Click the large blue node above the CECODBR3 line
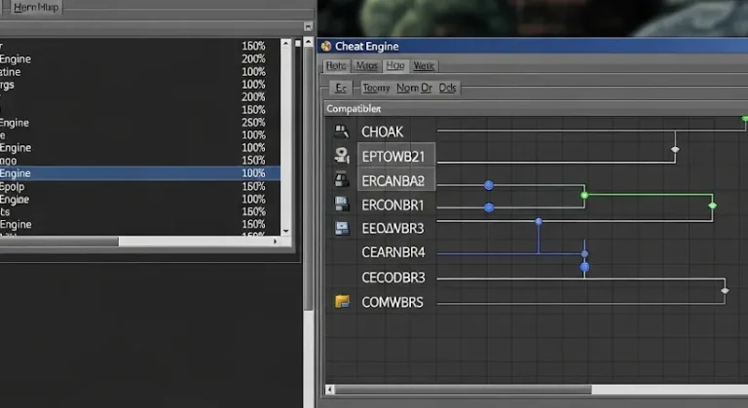This screenshot has height=408, width=748. 584,267
